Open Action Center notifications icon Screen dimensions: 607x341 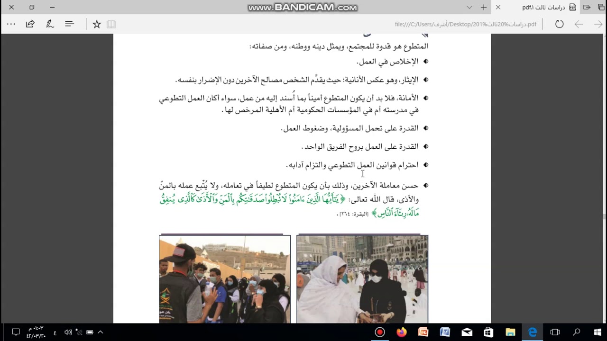(x=16, y=332)
